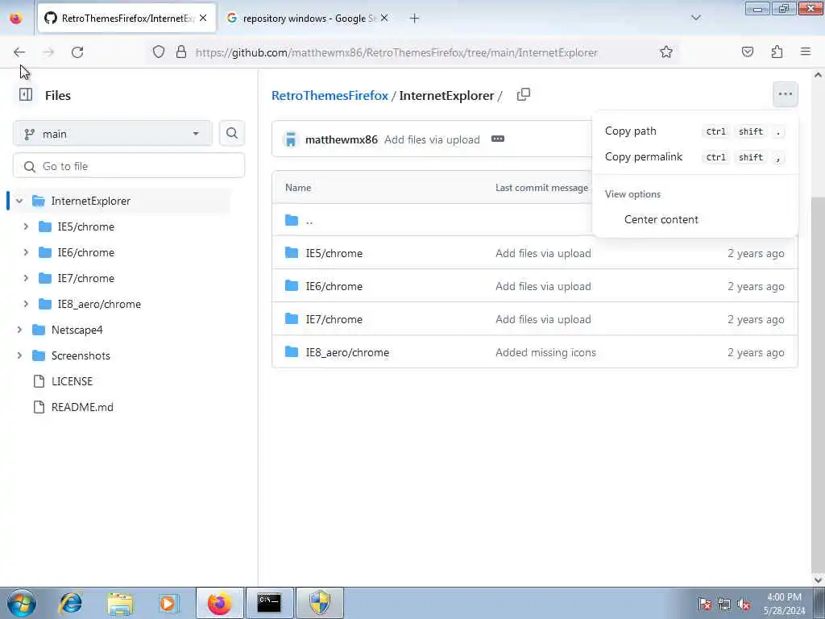Go back with the browser back arrow
Image resolution: width=825 pixels, height=619 pixels.
point(19,52)
